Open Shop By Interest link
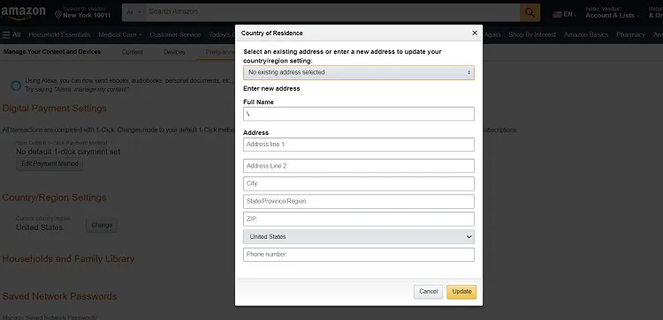The image size is (663, 320). point(532,34)
